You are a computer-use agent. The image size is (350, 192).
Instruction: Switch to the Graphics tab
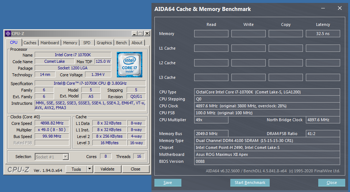click(x=104, y=43)
